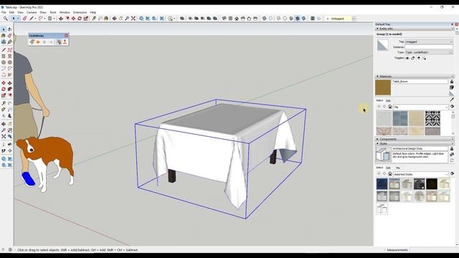Screen dimensions: 459x258
Task: Switch to Styles Edit tab
Action: pyautogui.click(x=388, y=168)
